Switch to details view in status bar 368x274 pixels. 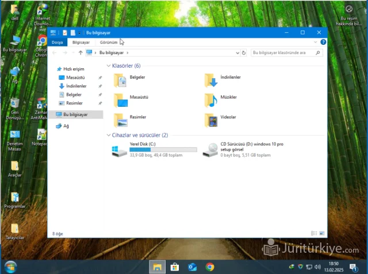click(x=314, y=233)
